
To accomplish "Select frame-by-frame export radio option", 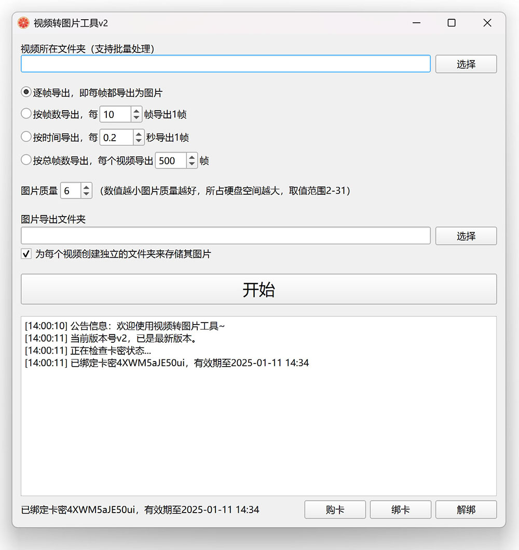I will point(26,92).
